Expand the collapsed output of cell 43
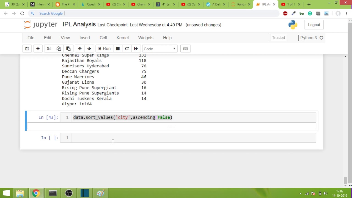Screen dimensions: 352x198 coord(172,127)
